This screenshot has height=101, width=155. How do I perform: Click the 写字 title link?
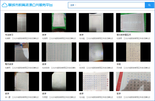tap(119, 93)
